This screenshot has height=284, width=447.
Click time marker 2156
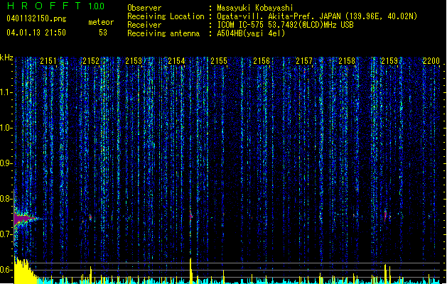click(x=262, y=61)
